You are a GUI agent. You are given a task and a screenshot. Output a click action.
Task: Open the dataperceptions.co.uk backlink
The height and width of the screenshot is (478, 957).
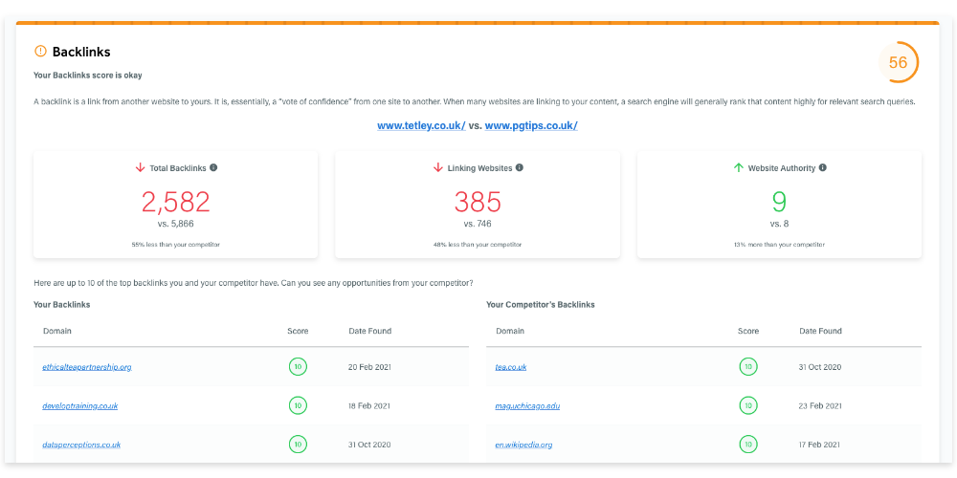point(81,445)
